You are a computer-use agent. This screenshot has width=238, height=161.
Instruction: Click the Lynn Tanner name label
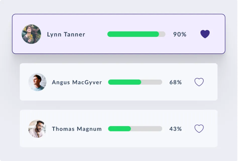tap(66, 34)
